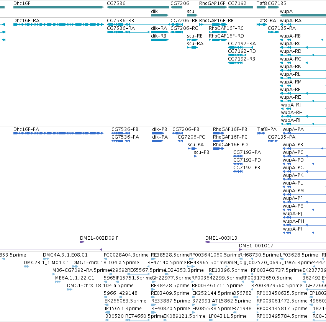Click the CG7192 gene label
Image resolution: width=326 pixels, height=322 pixels.
237,3
